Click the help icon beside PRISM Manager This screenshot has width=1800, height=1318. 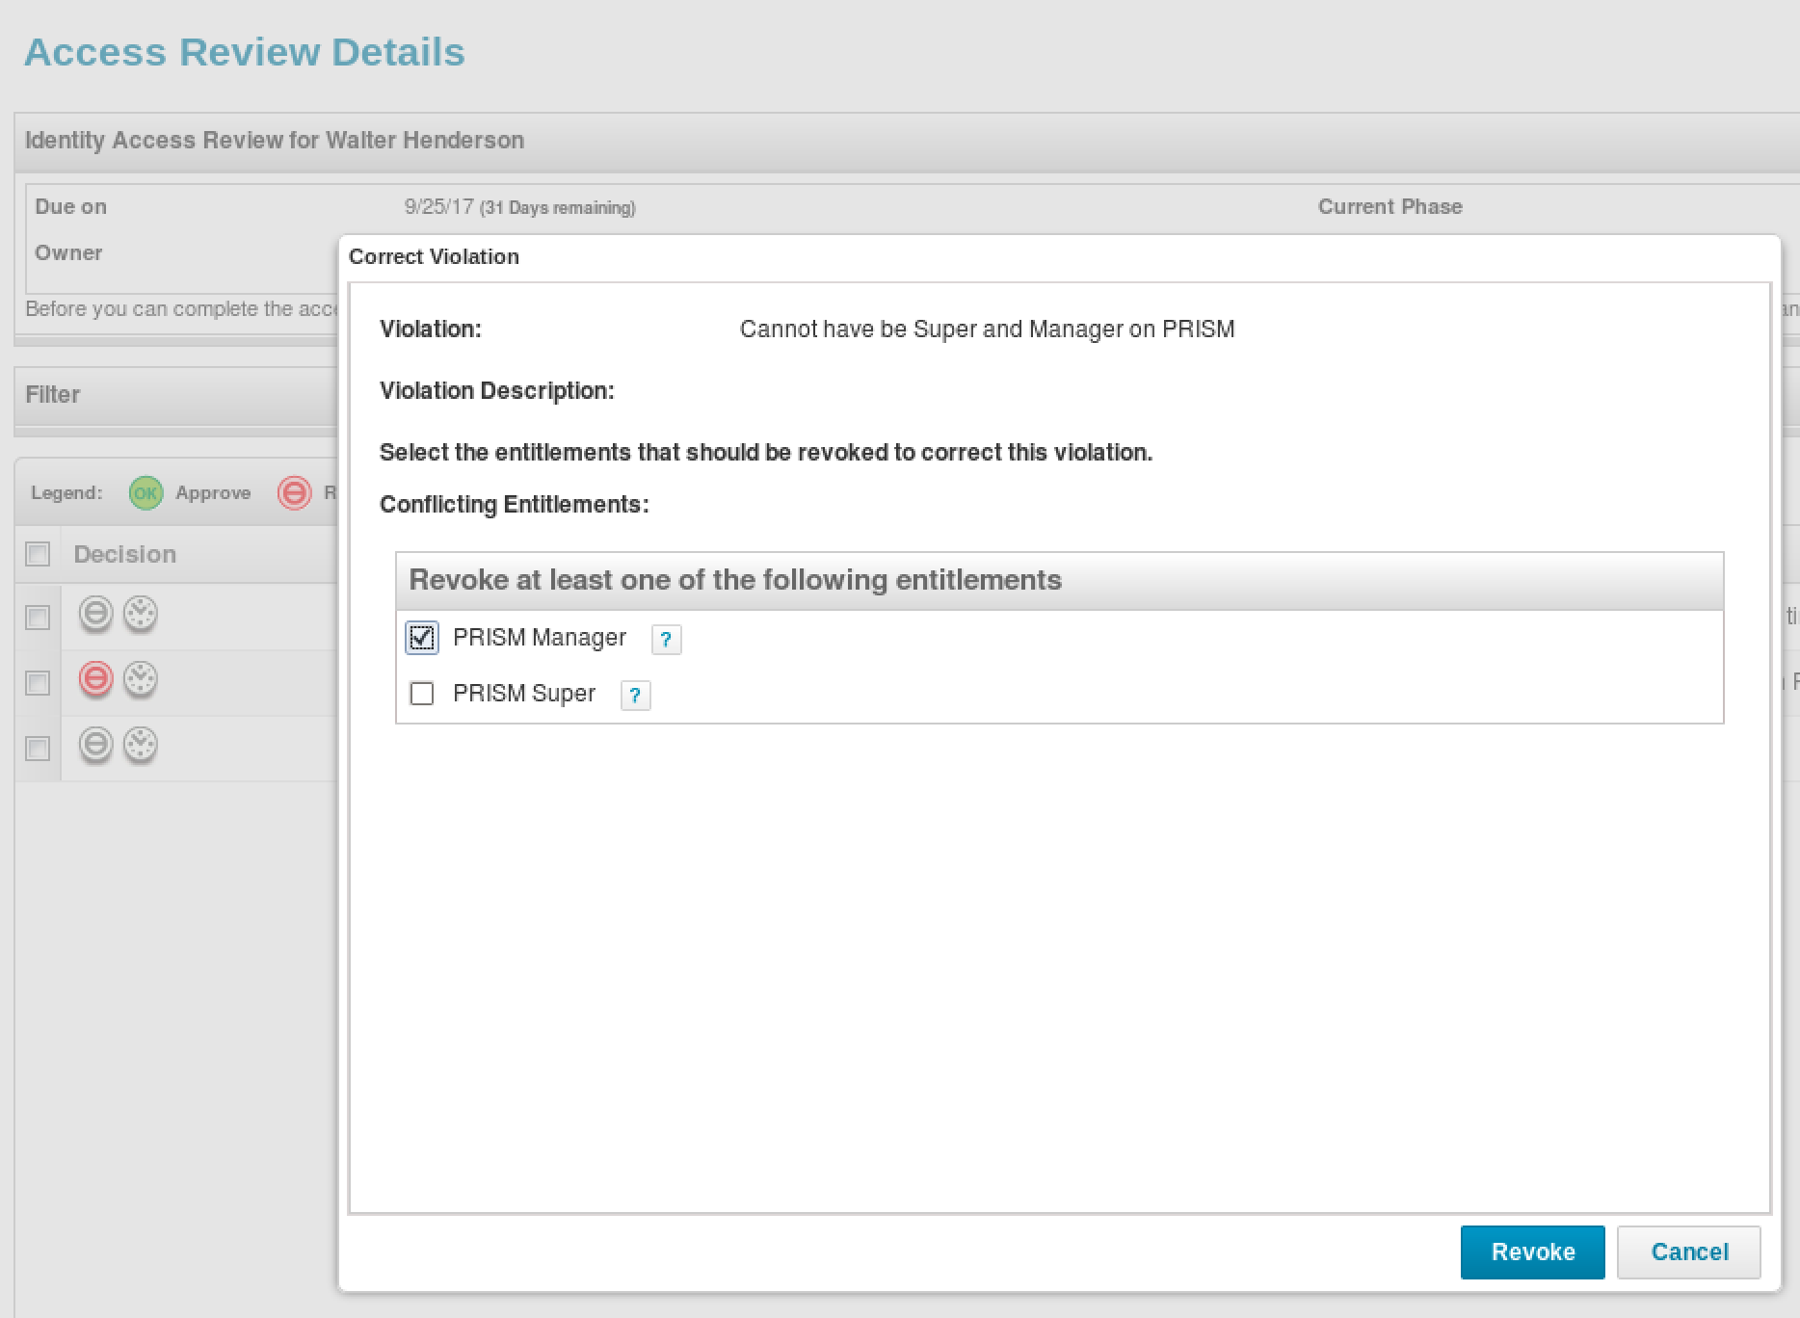tap(666, 640)
